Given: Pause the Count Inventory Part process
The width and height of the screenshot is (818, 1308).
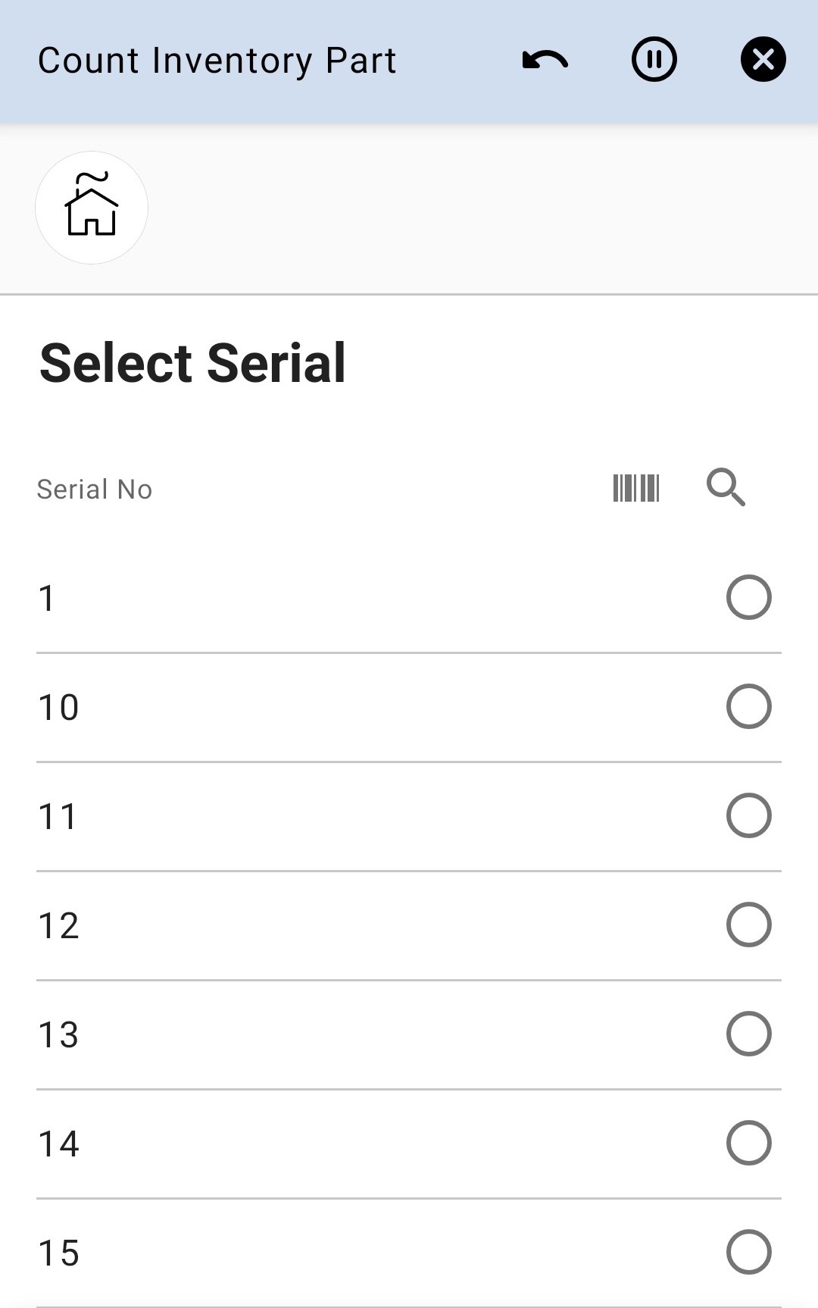Looking at the screenshot, I should point(654,60).
